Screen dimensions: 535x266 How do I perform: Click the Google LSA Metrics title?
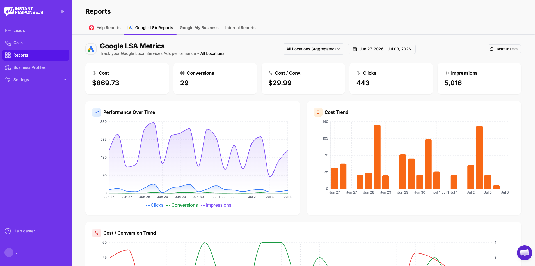point(132,46)
